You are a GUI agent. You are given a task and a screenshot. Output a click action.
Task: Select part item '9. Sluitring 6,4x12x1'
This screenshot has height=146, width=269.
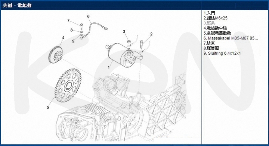click(x=222, y=53)
